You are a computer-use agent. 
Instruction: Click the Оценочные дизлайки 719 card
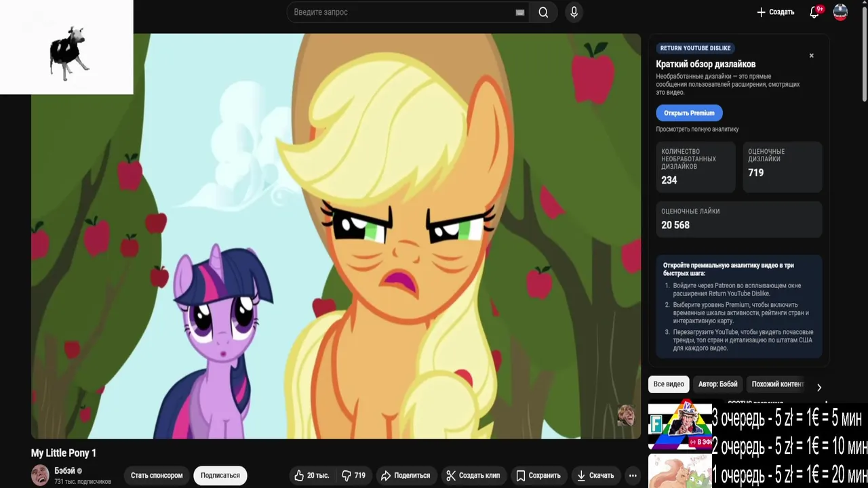click(x=783, y=167)
